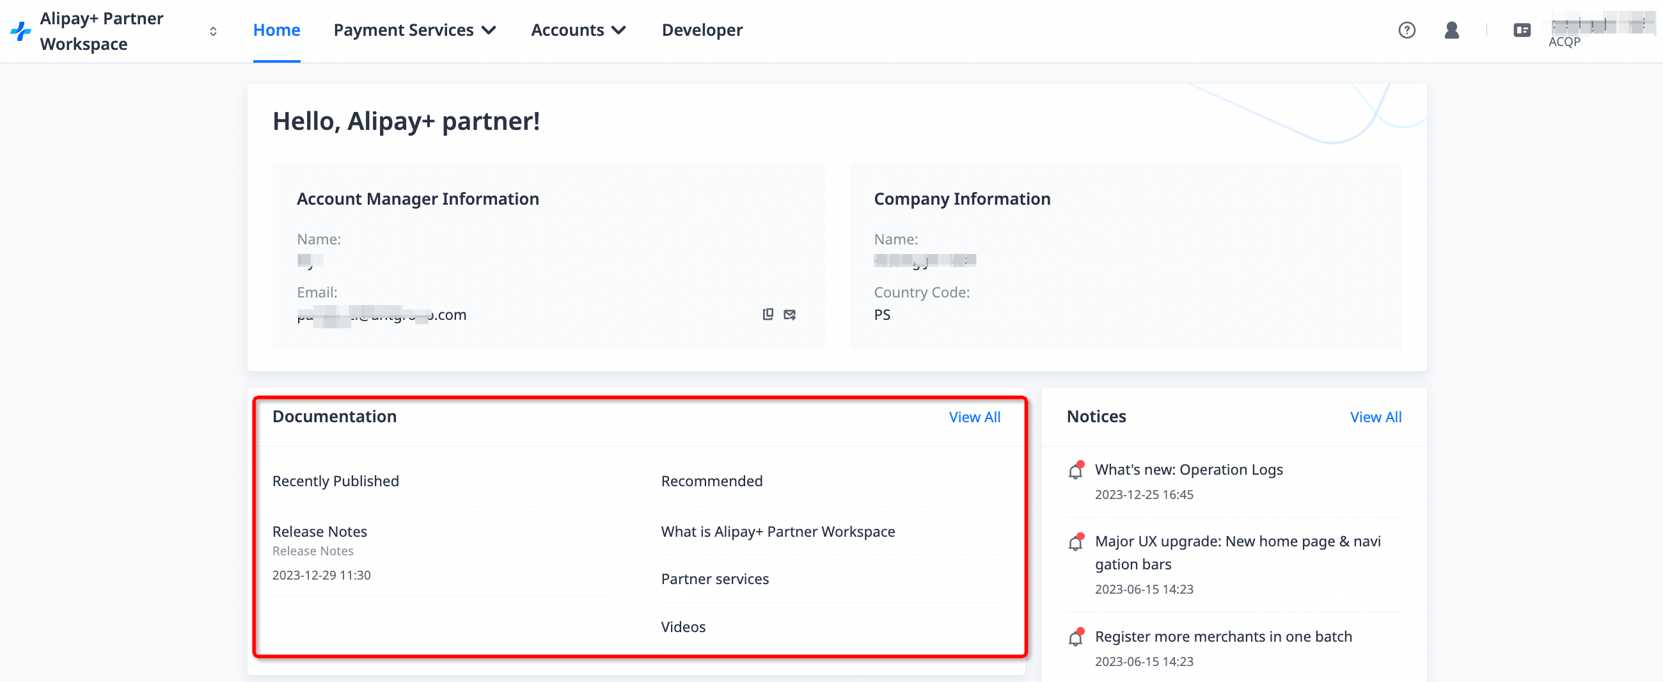Go to the Home tab

[x=276, y=30]
